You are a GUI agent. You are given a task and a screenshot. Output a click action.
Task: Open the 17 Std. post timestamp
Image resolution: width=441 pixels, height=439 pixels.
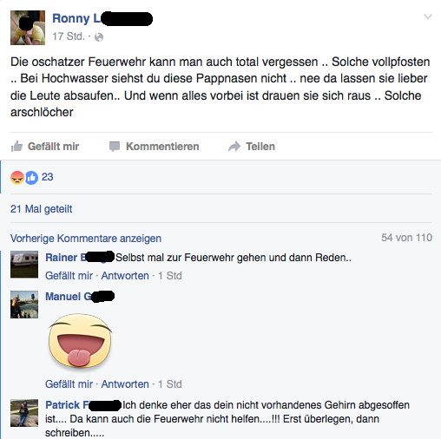point(69,36)
